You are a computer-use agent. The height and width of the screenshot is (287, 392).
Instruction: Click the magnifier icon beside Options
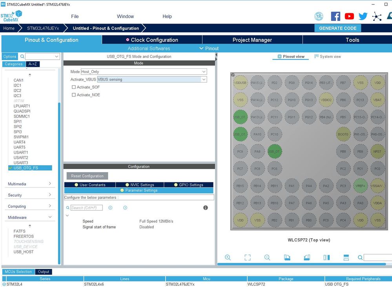point(22,57)
